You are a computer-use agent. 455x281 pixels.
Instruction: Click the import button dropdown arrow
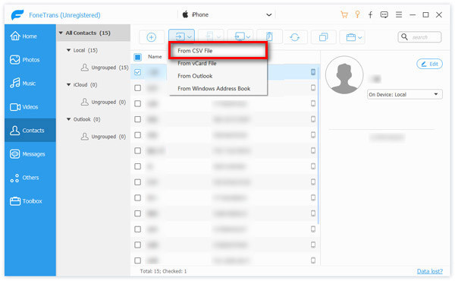tap(190, 37)
